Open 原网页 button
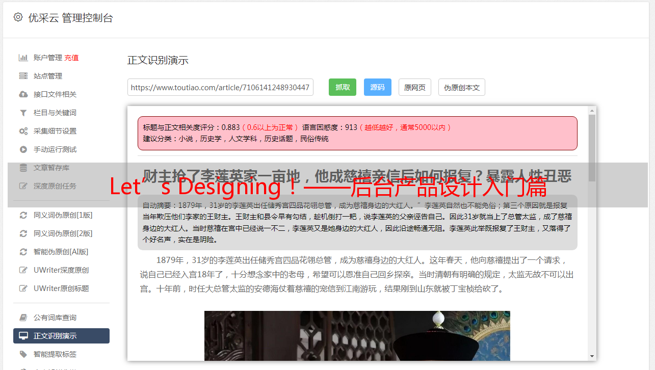This screenshot has height=370, width=655. tap(415, 87)
